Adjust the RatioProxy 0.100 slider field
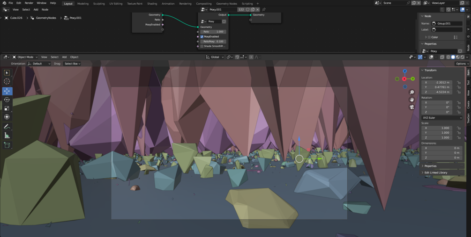 (x=213, y=42)
